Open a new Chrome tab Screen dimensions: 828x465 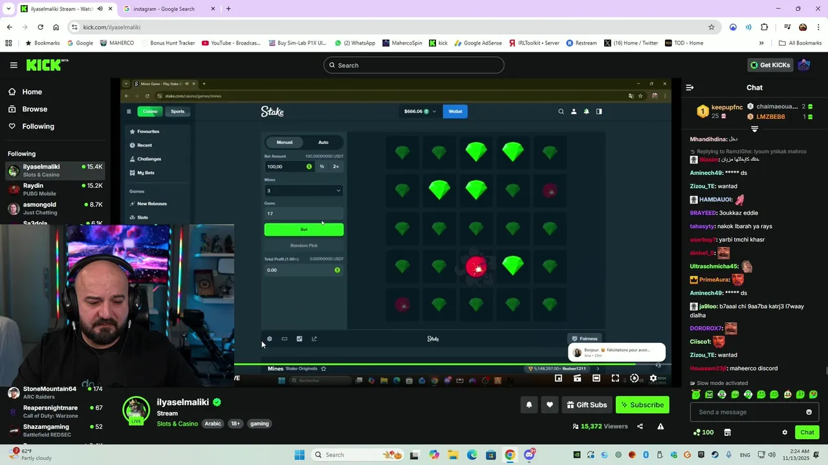[228, 9]
